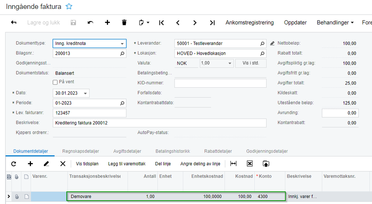
Task: Undo changes with the curved arrow icon
Action: coord(90,23)
